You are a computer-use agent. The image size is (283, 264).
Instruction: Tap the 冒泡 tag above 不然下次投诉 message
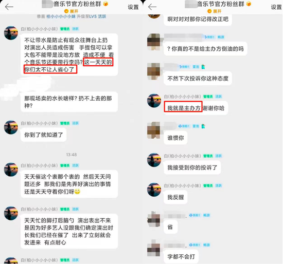tap(196, 67)
